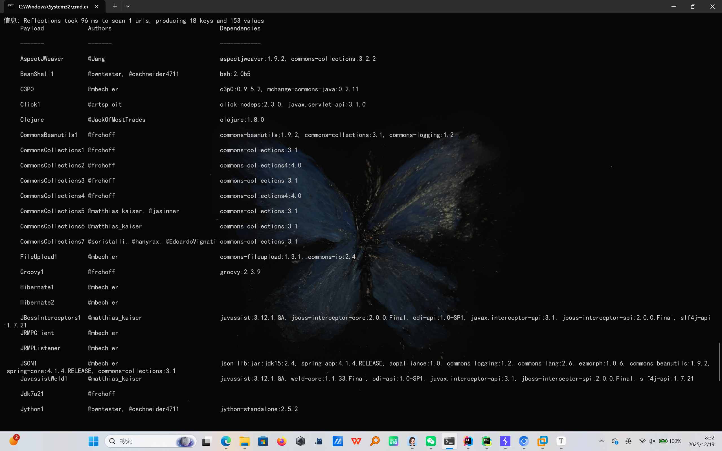This screenshot has height=451, width=722.
Task: Open WeChat from taskbar
Action: [431, 441]
